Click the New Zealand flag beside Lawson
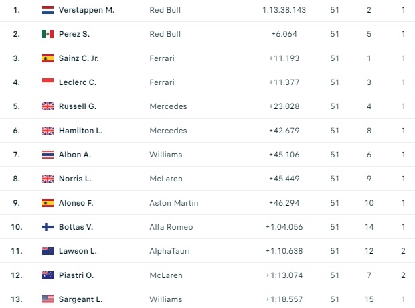This screenshot has height=308, width=415. click(48, 251)
